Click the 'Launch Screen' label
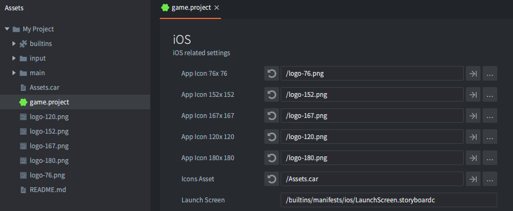 pyautogui.click(x=203, y=200)
